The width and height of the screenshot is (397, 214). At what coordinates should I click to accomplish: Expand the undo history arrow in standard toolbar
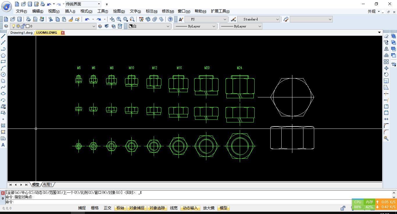click(93, 19)
